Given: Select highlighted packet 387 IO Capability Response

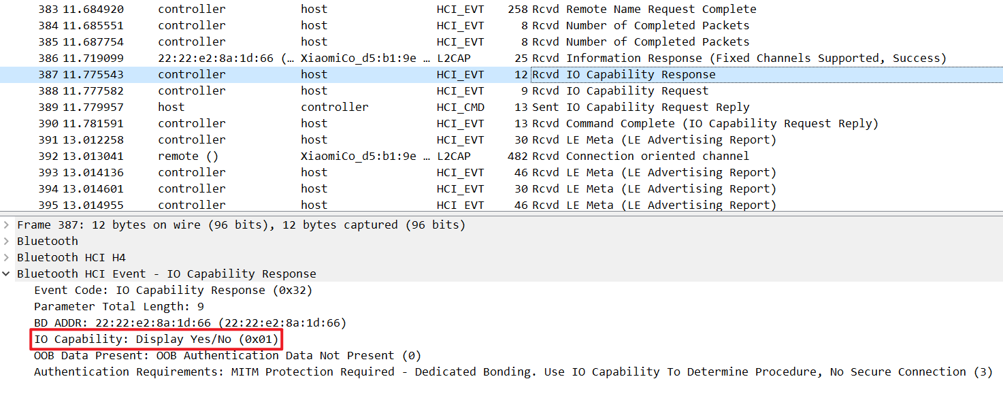Looking at the screenshot, I should coord(501,75).
